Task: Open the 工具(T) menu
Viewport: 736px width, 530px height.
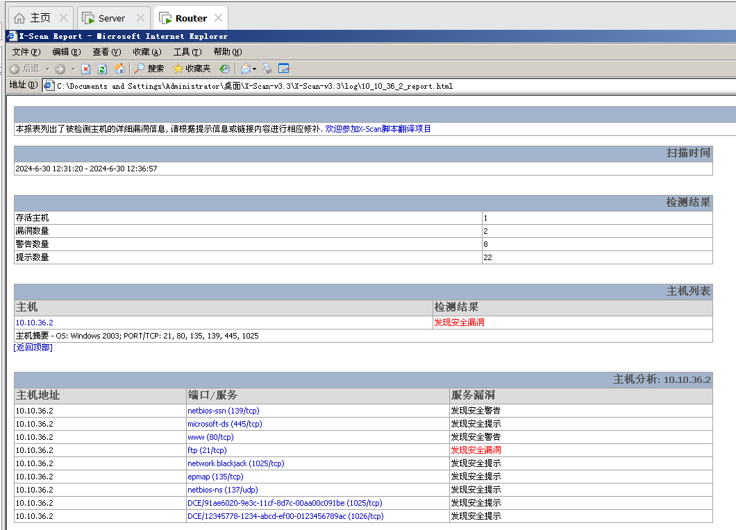Action: tap(187, 51)
